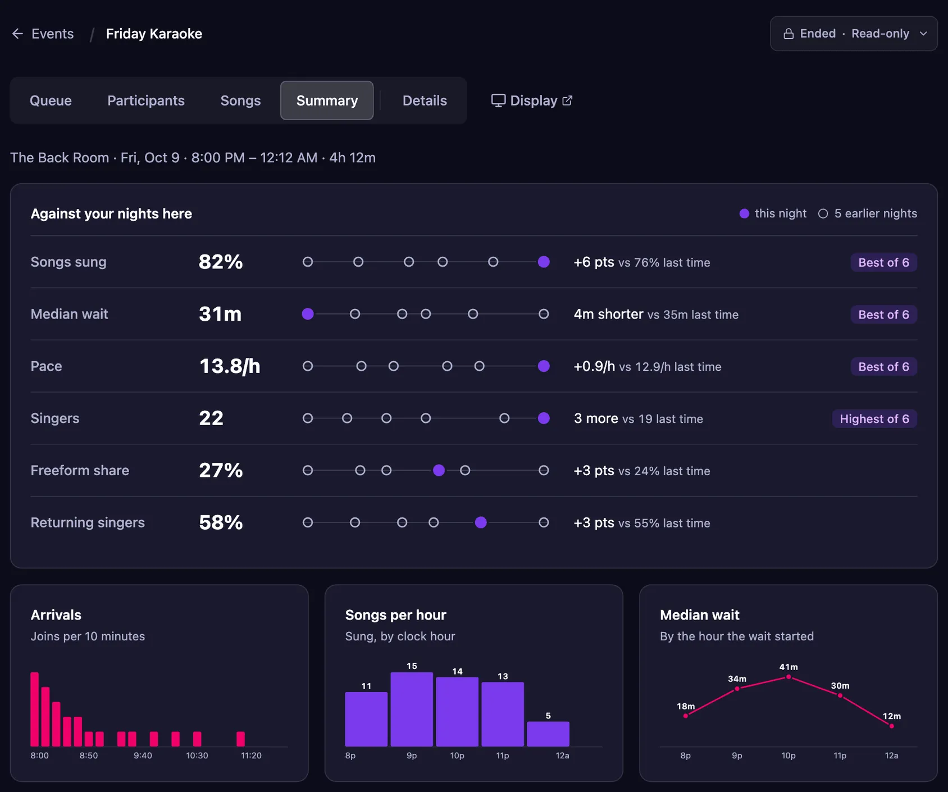Open the Details tab
948x792 pixels.
coord(425,101)
